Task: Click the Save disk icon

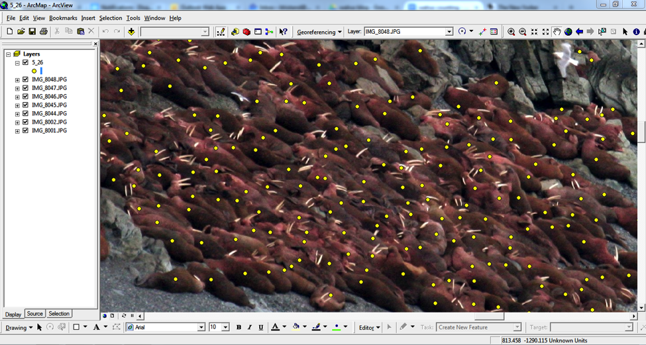Action: (x=32, y=32)
